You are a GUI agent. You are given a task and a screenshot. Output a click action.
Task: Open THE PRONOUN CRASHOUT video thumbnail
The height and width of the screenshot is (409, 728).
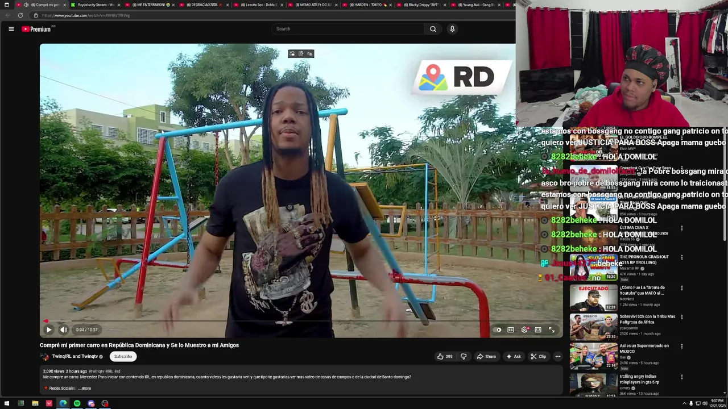click(593, 266)
